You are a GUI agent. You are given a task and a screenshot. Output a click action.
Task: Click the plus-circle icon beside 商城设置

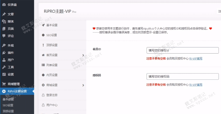click(43, 85)
